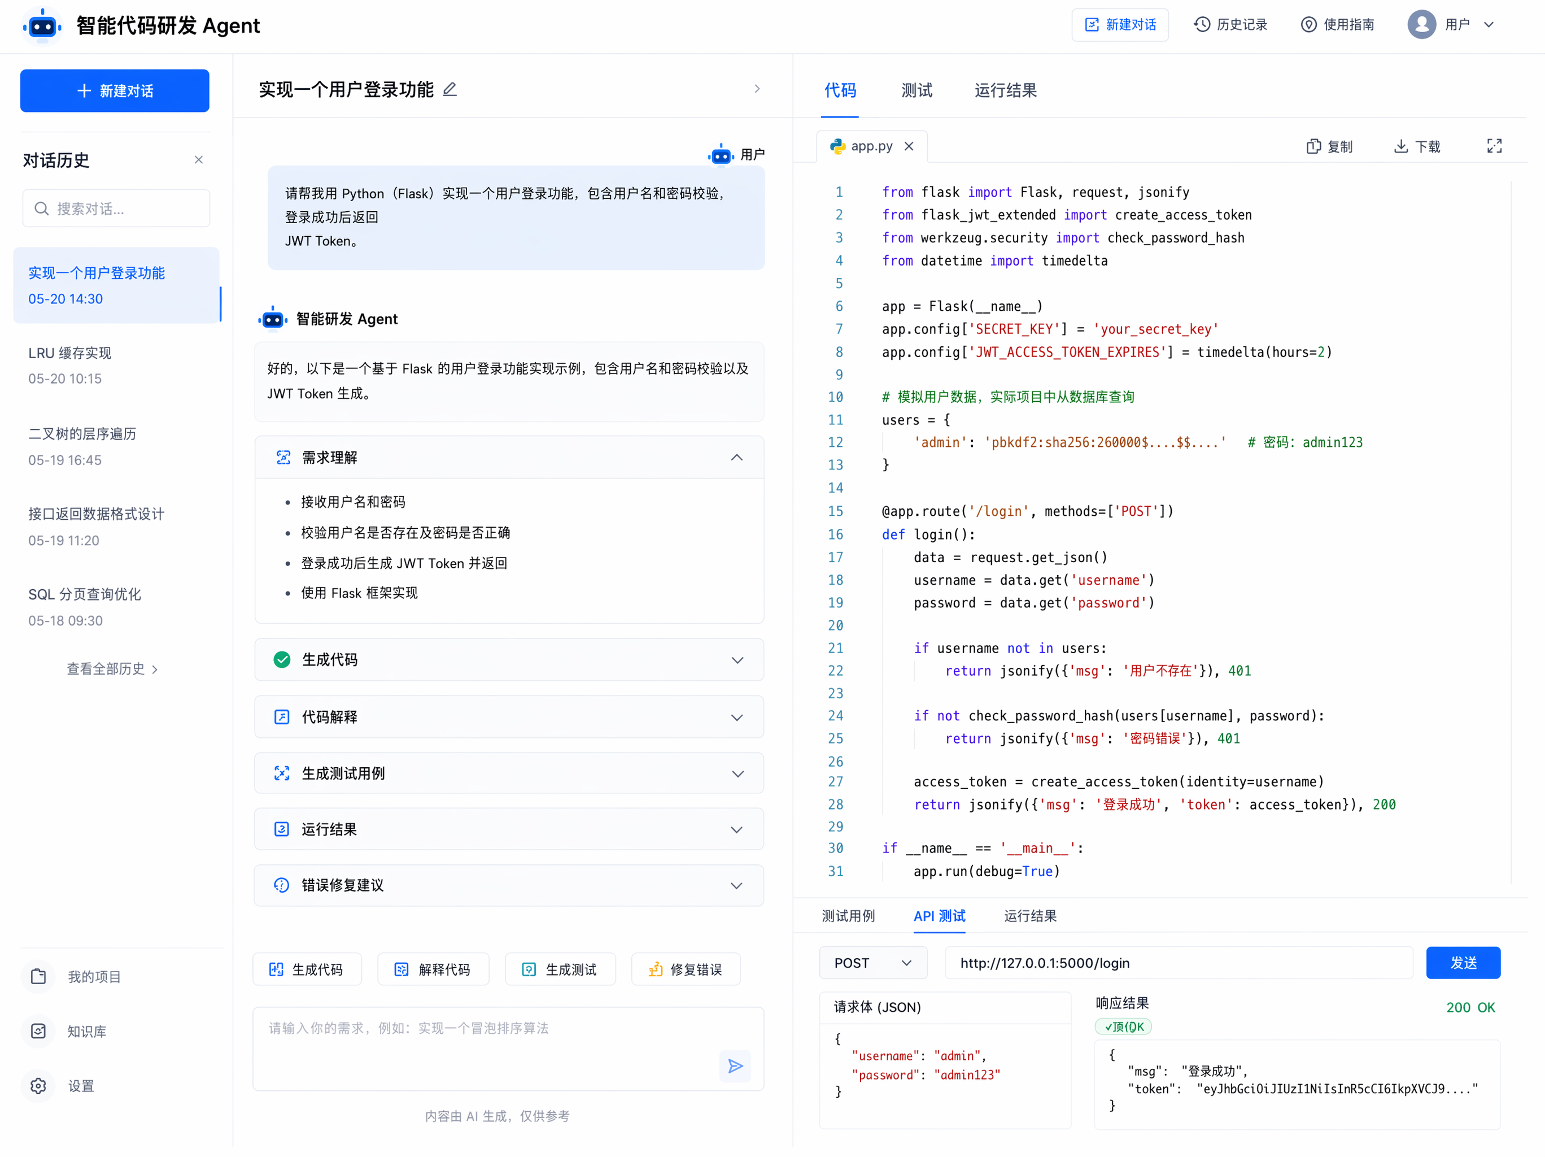The image size is (1545, 1157).
Task: Click the 搜索对话 search field
Action: tap(116, 208)
